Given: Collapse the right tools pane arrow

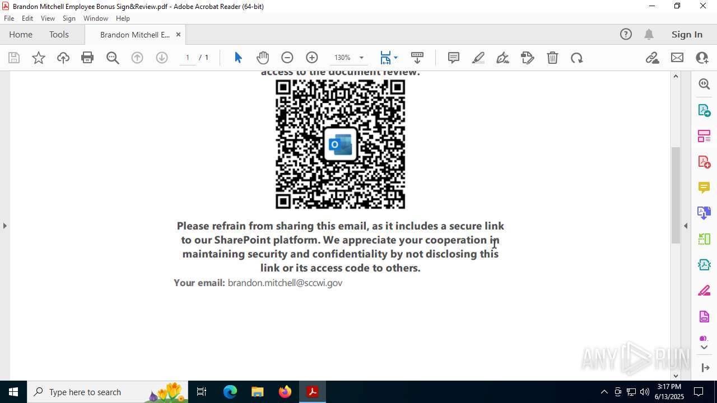Looking at the screenshot, I should click(686, 226).
